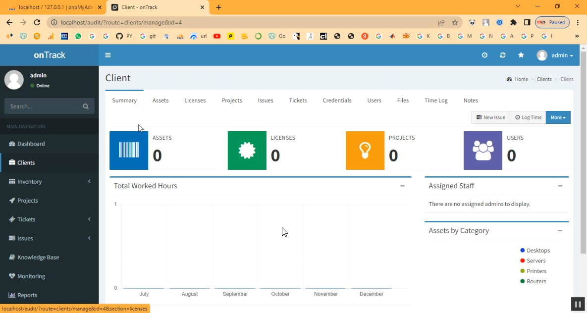Toggle Printers legend item in chart

(x=533, y=271)
